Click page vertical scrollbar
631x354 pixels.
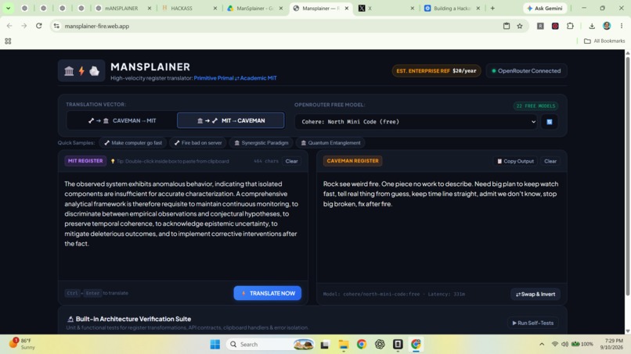click(x=627, y=177)
